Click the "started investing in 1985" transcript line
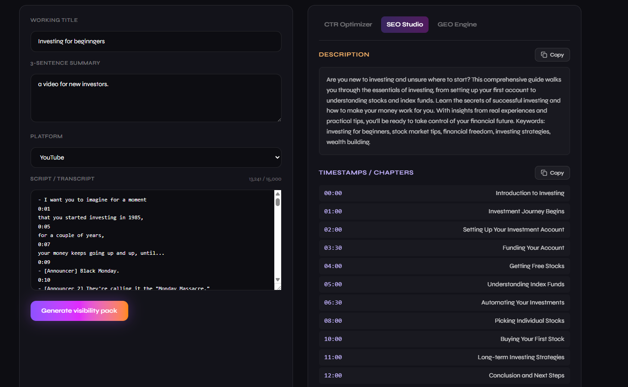628x387 pixels. 91,218
